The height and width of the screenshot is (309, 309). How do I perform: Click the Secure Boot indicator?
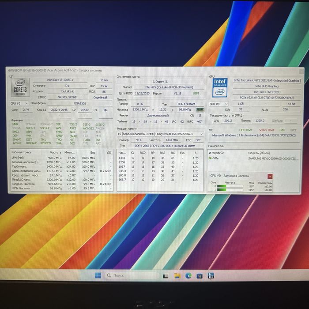point(267,130)
